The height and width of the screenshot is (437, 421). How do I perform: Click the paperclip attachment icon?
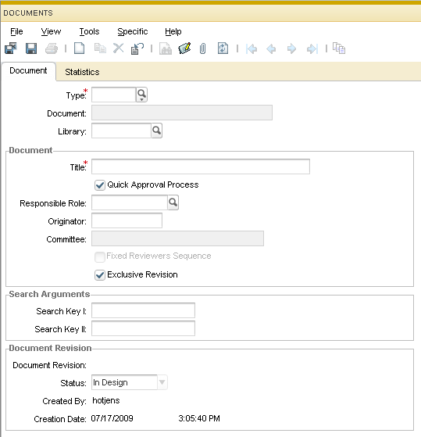tap(203, 48)
